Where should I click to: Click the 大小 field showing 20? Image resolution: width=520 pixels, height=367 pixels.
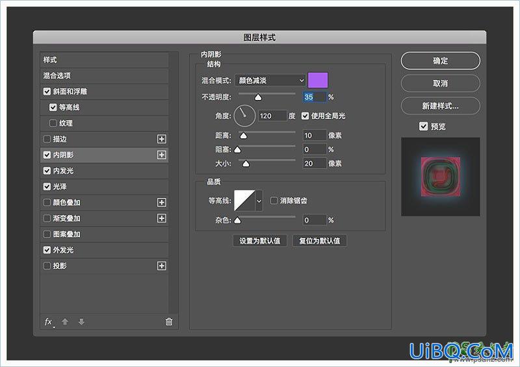click(315, 164)
